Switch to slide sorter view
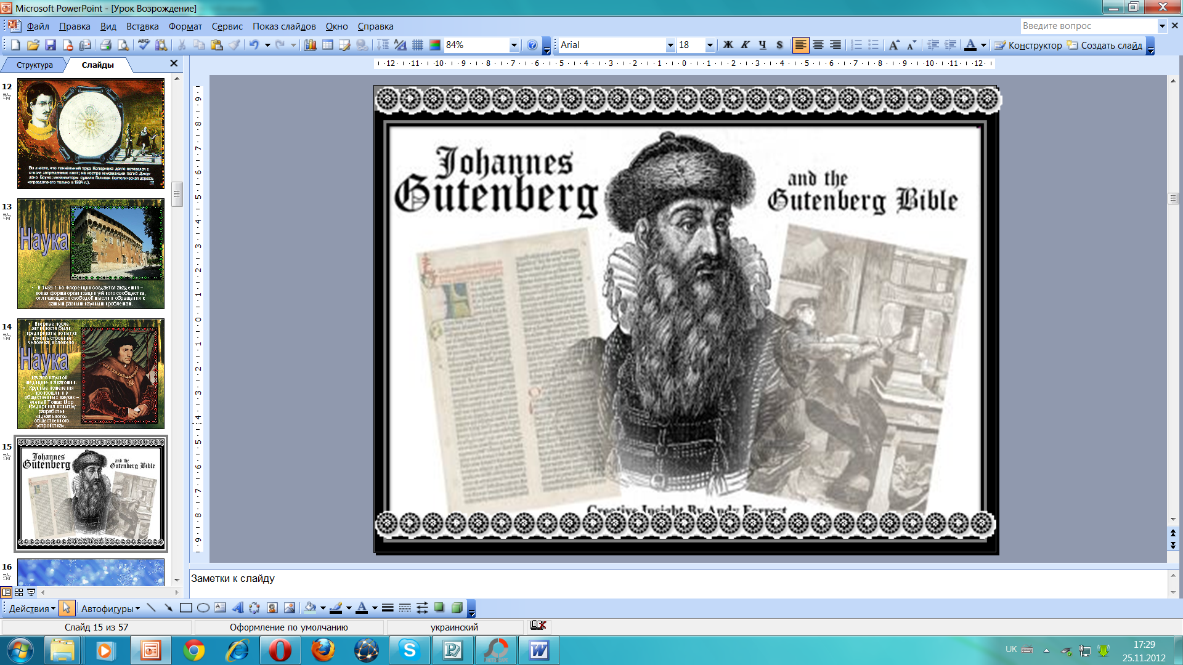Image resolution: width=1183 pixels, height=665 pixels. coord(18,592)
